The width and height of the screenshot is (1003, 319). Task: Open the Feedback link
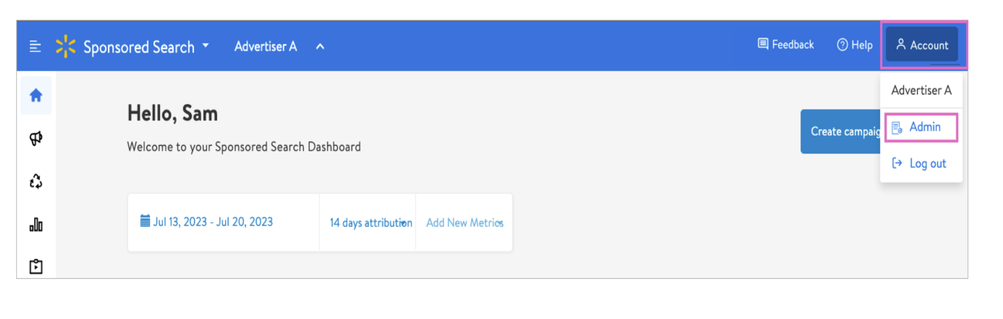click(x=786, y=45)
